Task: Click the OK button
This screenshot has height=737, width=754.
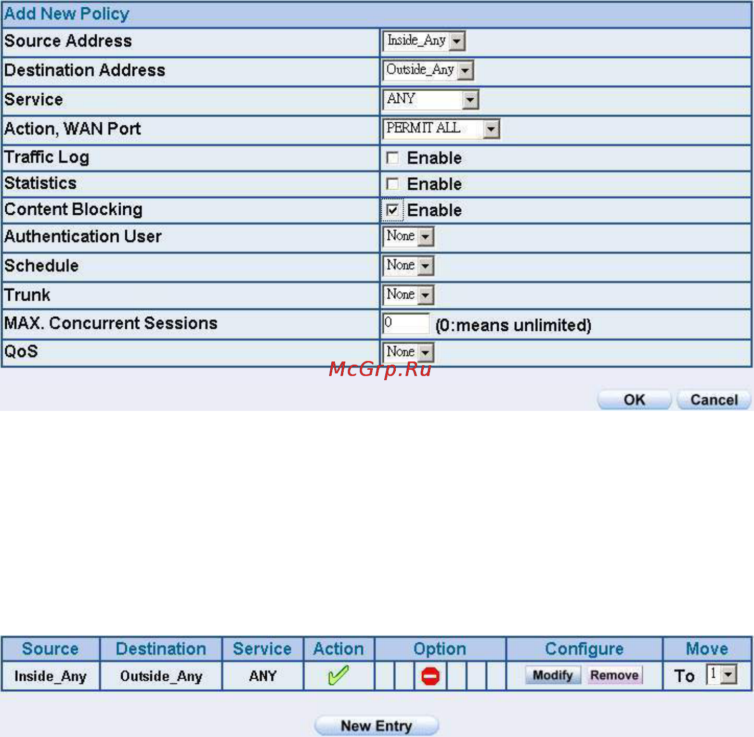Action: pos(634,400)
